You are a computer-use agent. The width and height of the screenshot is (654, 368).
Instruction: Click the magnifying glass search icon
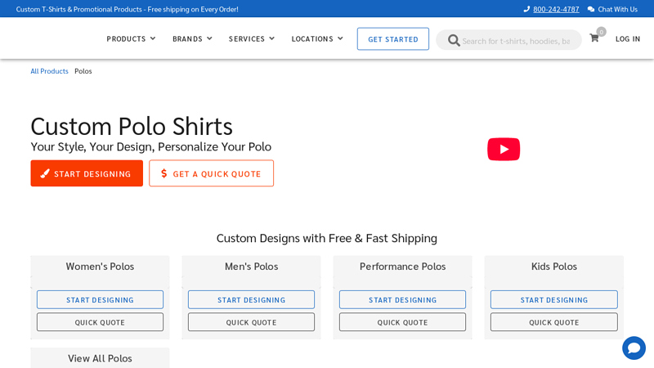(x=454, y=40)
